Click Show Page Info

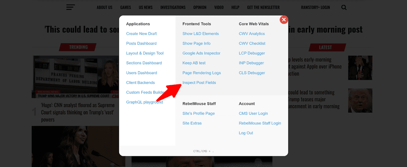pyautogui.click(x=196, y=43)
